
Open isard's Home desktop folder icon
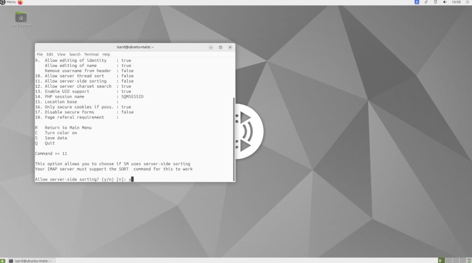(x=21, y=19)
